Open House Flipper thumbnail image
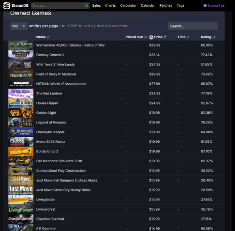This screenshot has width=235, height=231. click(21, 103)
